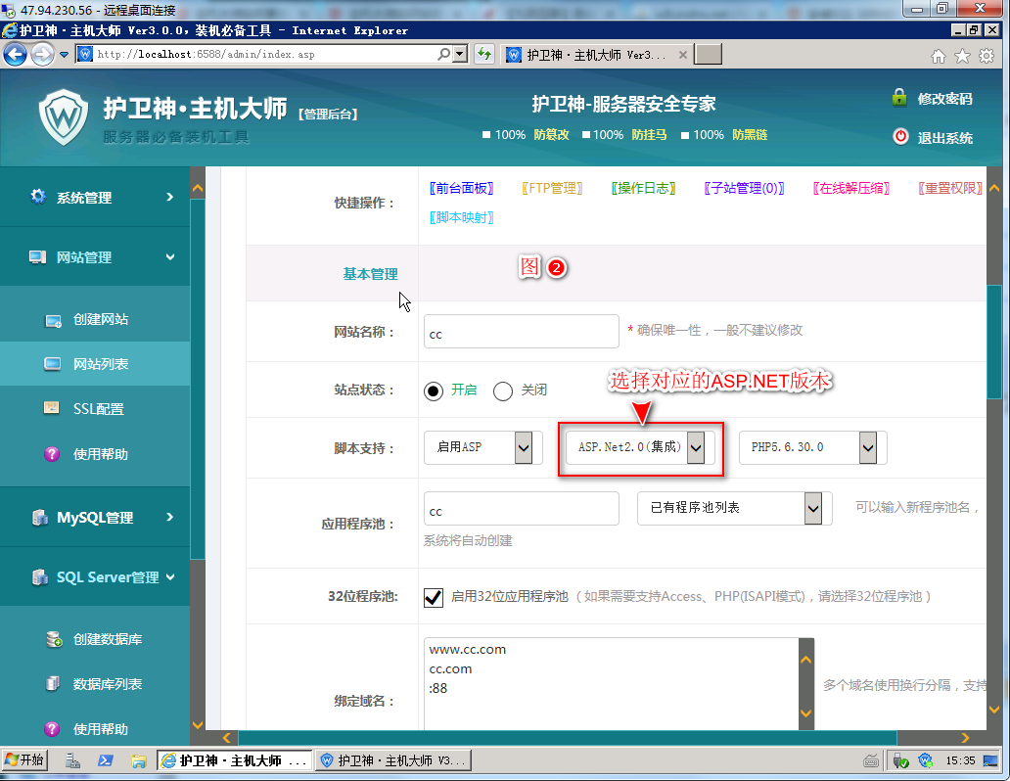The width and height of the screenshot is (1010, 781).
Task: Open IE favorites star icon
Action: point(962,56)
